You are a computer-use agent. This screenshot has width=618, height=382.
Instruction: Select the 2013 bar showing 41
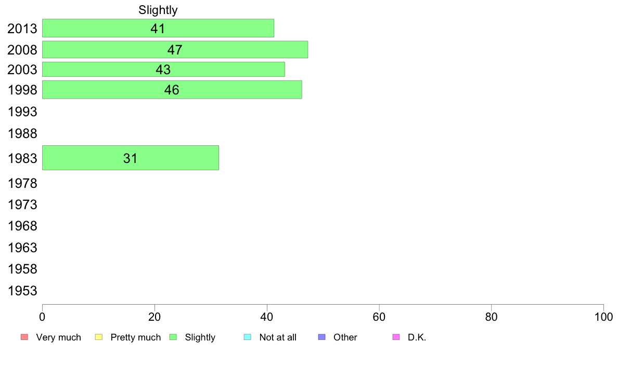click(158, 29)
